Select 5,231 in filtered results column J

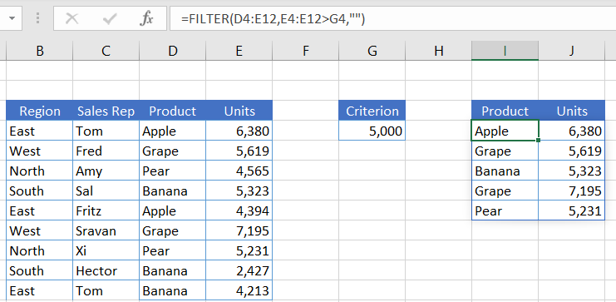coord(572,210)
